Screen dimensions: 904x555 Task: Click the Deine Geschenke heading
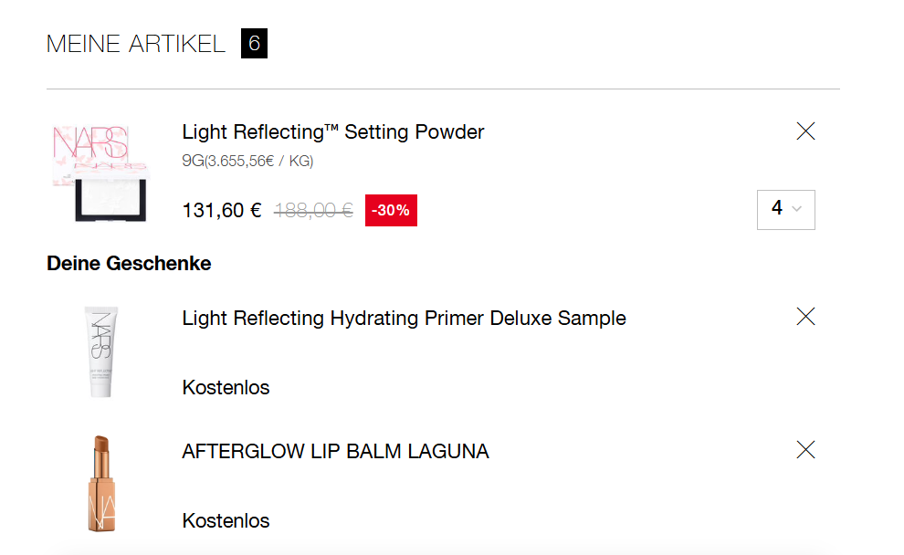pos(129,264)
